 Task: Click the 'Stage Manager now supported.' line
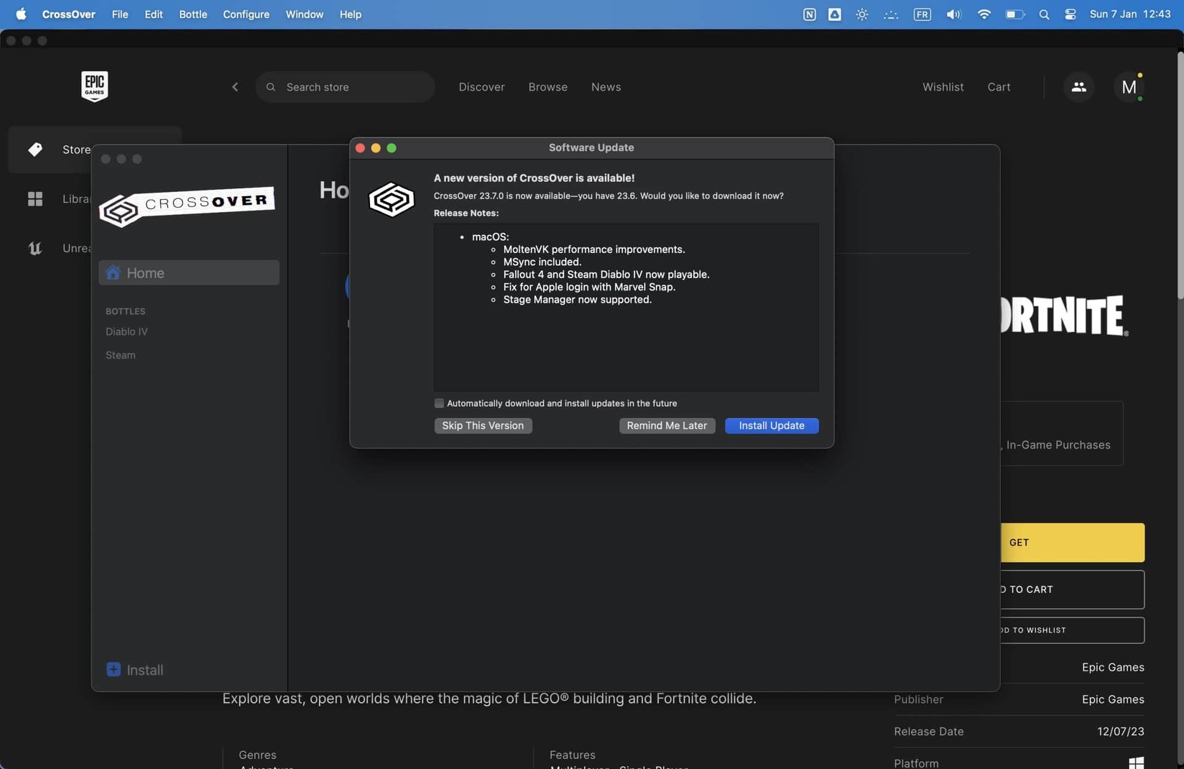click(x=577, y=300)
